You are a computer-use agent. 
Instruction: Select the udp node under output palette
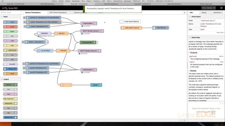pyautogui.click(x=10, y=113)
